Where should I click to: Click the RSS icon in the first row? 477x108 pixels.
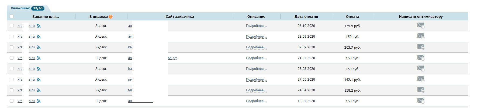tap(39, 26)
